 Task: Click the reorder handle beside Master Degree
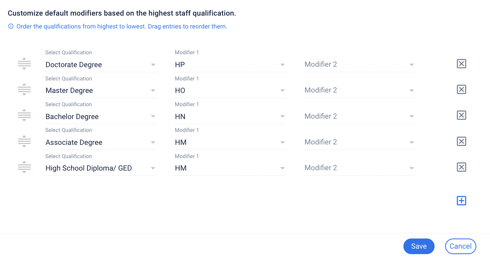pos(24,90)
